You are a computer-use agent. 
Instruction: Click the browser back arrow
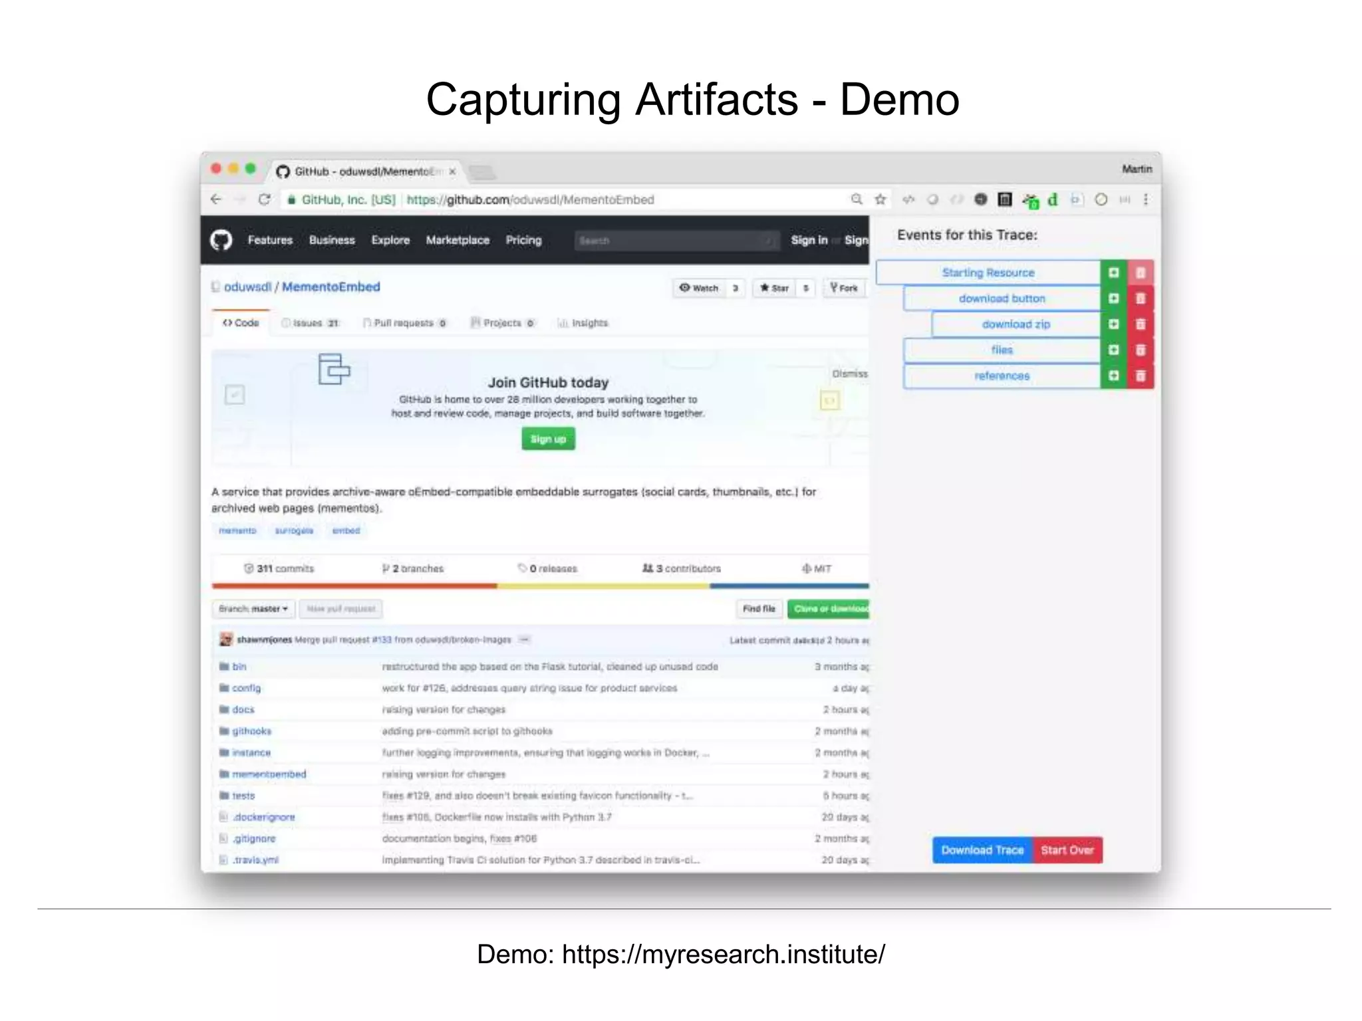(x=215, y=199)
